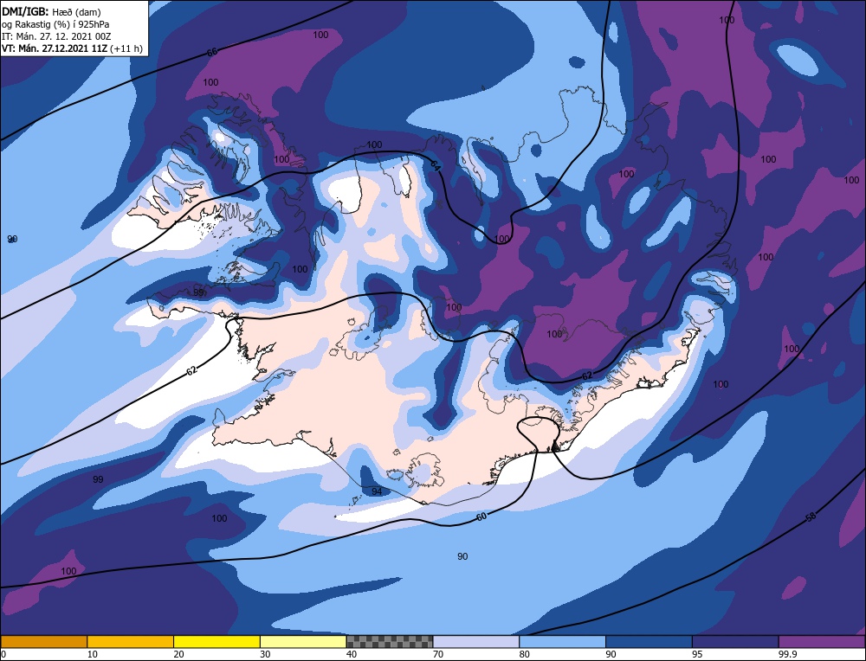Click the "60" contour label

pyautogui.click(x=481, y=517)
